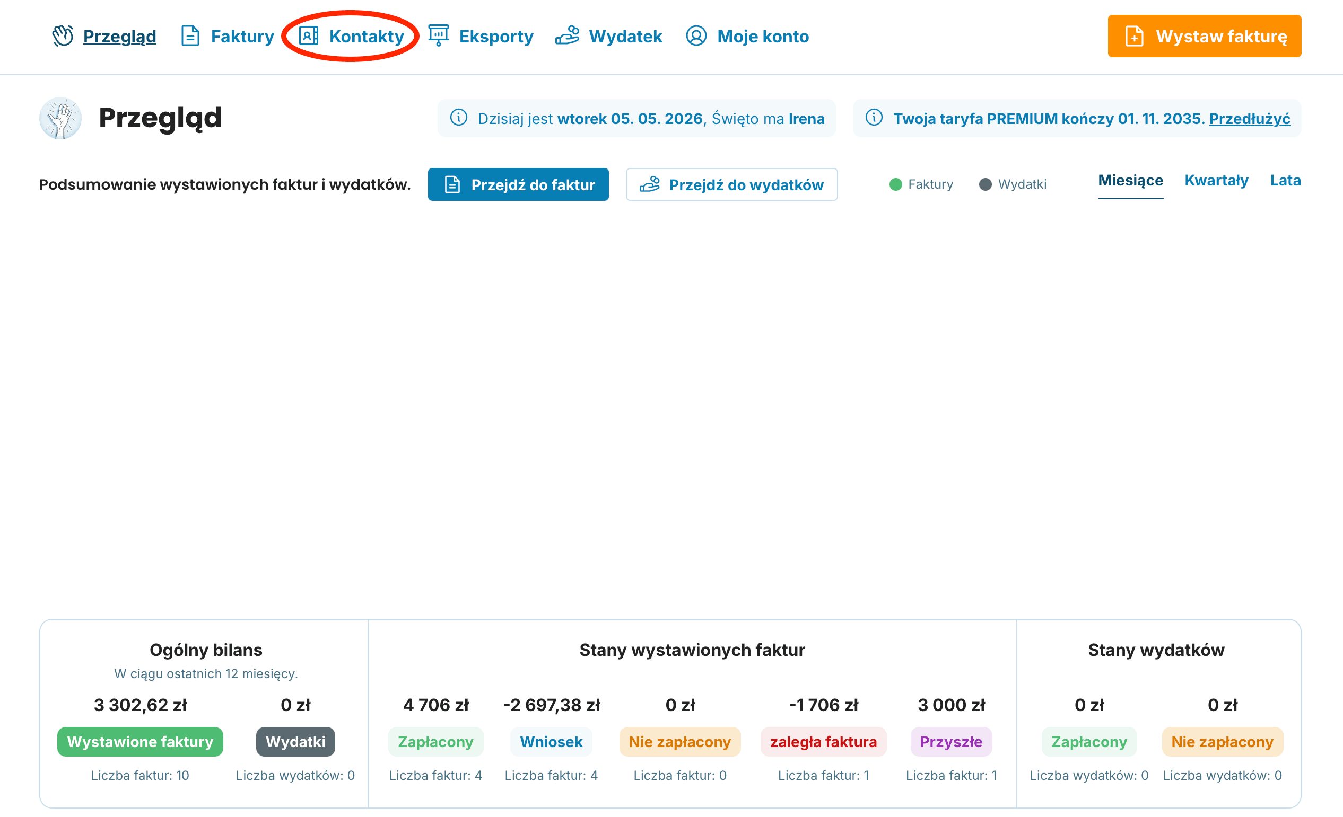Click the green Wystawione faktury badge
Image resolution: width=1343 pixels, height=817 pixels.
coord(140,742)
